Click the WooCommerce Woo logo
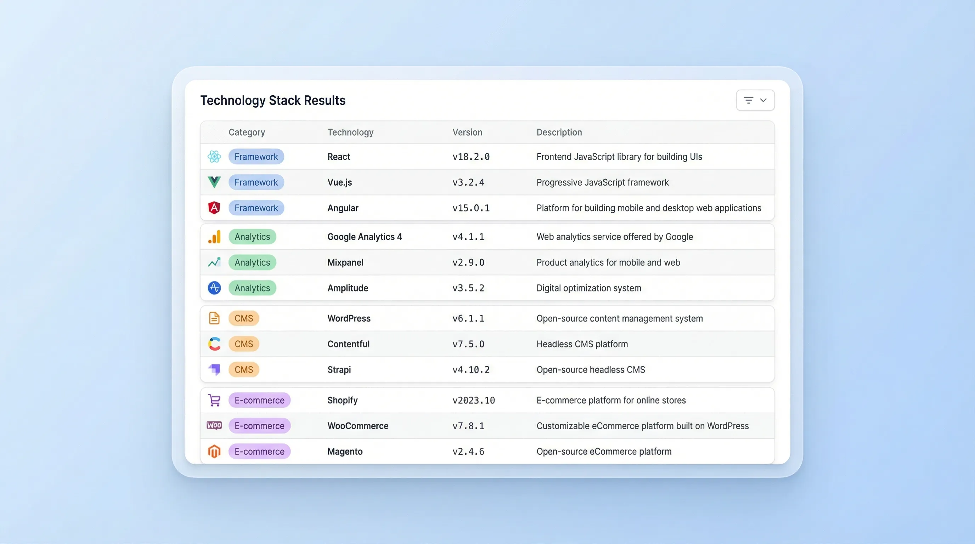This screenshot has height=544, width=975. [214, 426]
